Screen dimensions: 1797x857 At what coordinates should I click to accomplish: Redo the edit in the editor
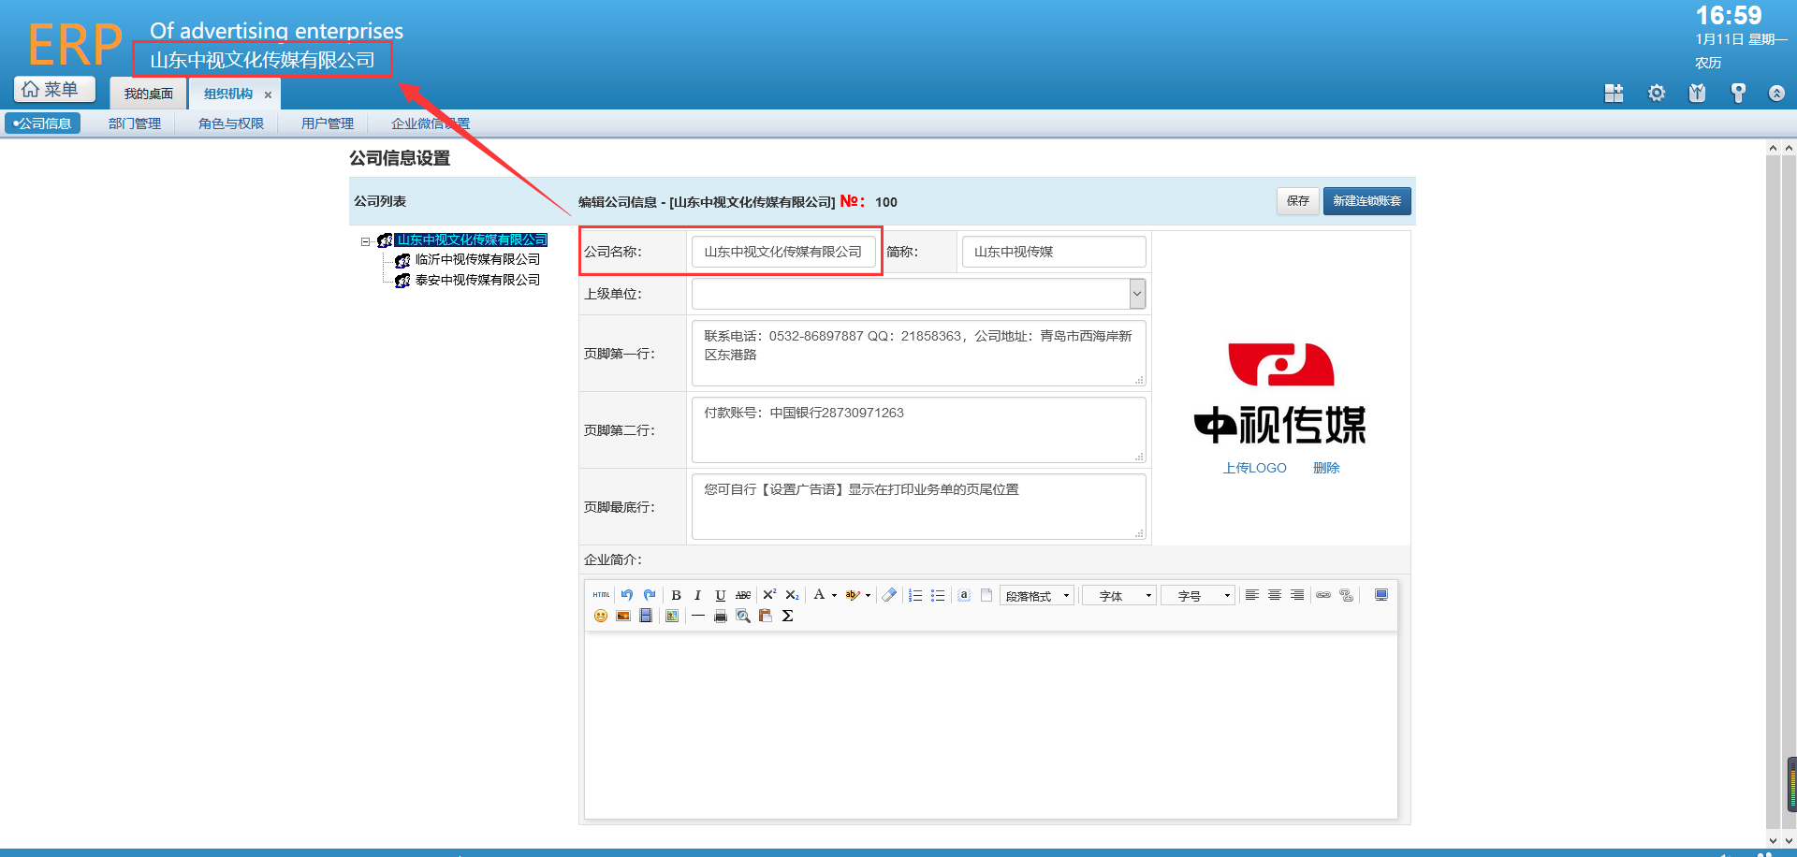click(x=650, y=595)
